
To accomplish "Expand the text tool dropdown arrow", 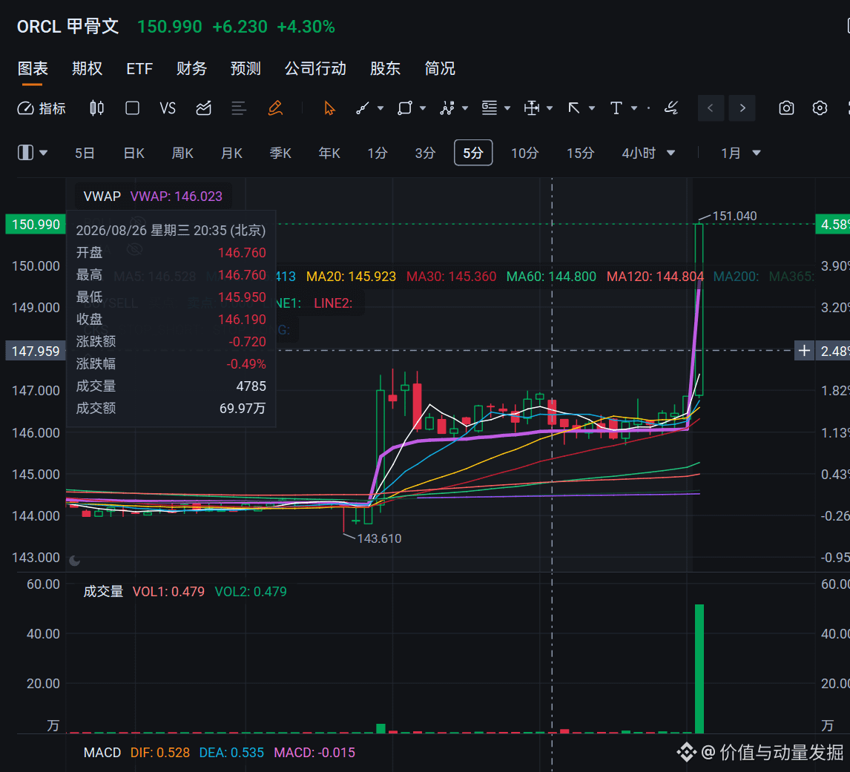I will 634,108.
